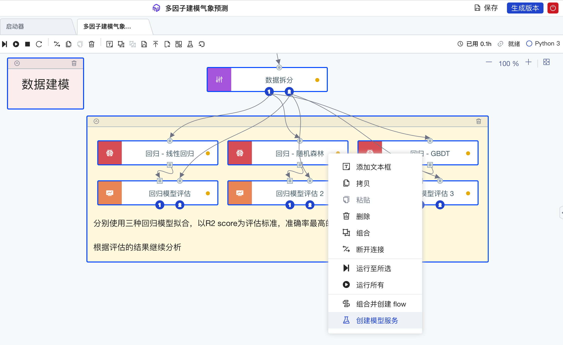Click the export file toolbar icon
The width and height of the screenshot is (563, 345).
pos(167,44)
